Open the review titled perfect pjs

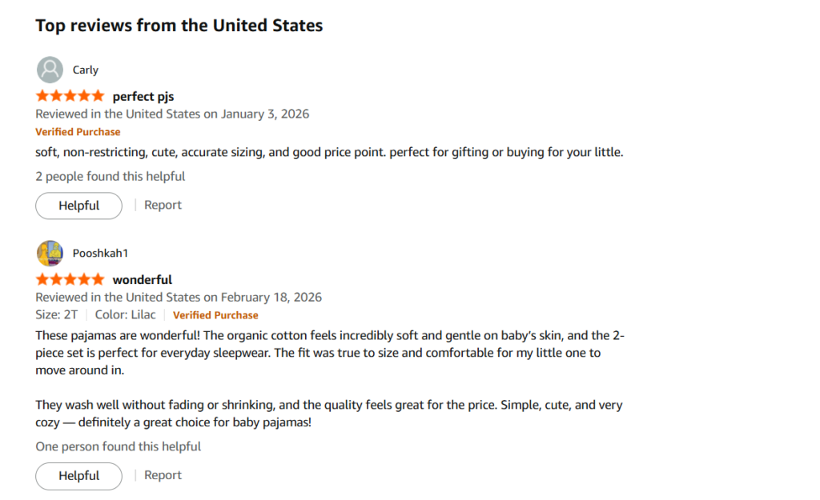(143, 96)
